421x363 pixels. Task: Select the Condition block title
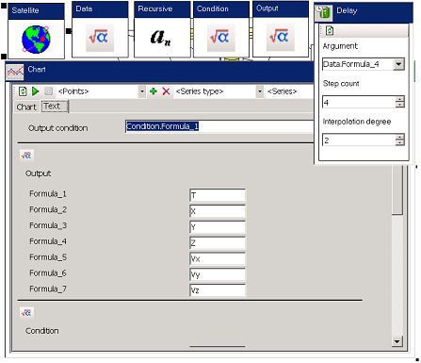point(213,8)
